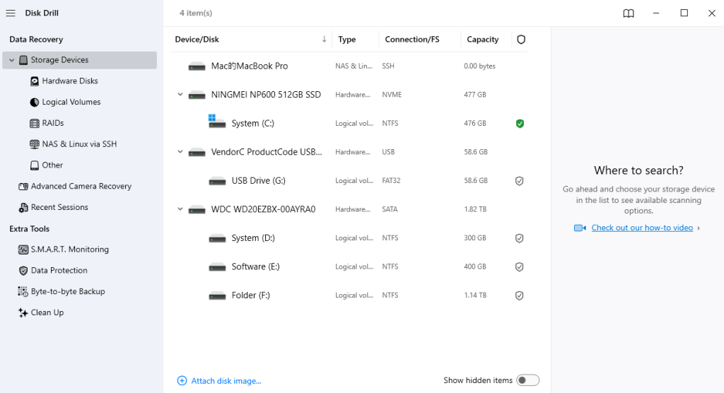724x393 pixels.
Task: Click the Device/Disk sort arrow
Action: tap(324, 40)
